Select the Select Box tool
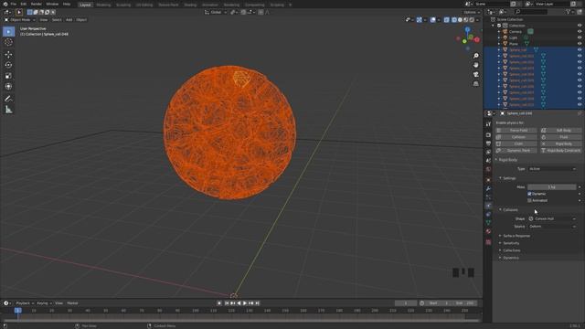Image resolution: width=585 pixels, height=329 pixels. click(8, 32)
